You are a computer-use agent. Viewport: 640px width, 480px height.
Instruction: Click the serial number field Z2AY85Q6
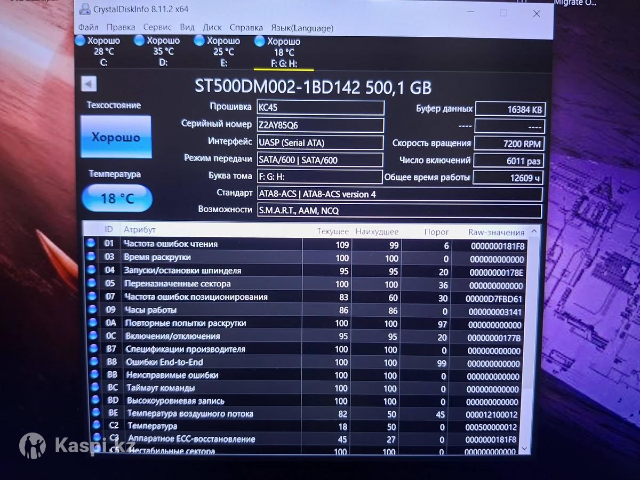pos(319,125)
